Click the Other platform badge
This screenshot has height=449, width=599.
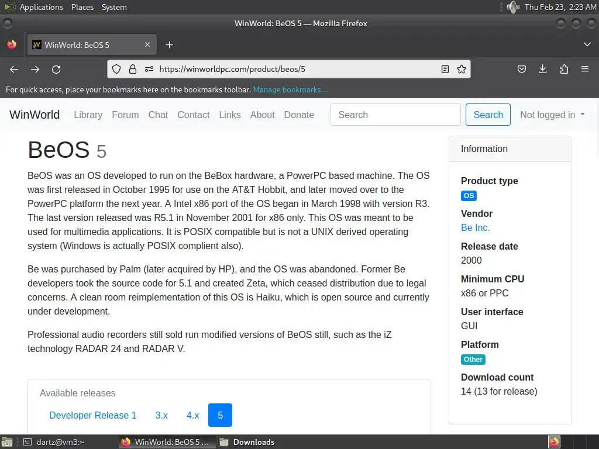coord(473,360)
